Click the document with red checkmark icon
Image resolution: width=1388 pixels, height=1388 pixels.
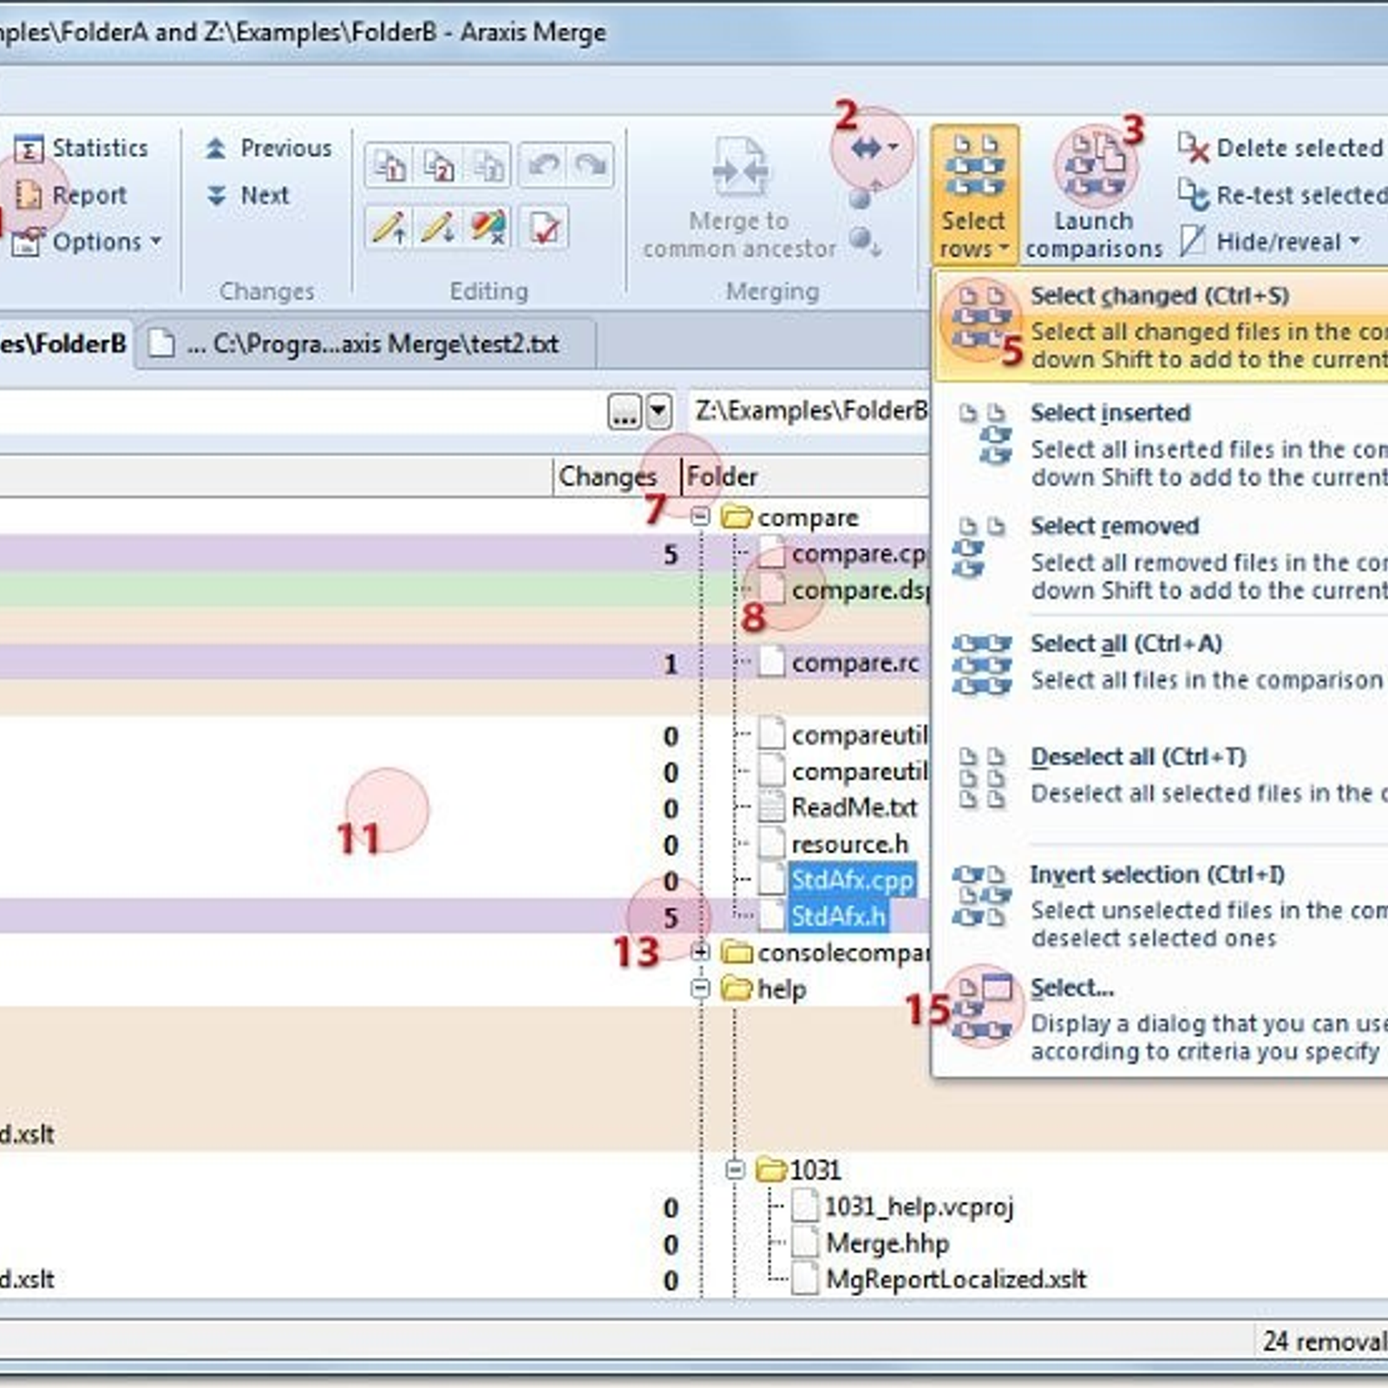pyautogui.click(x=544, y=228)
